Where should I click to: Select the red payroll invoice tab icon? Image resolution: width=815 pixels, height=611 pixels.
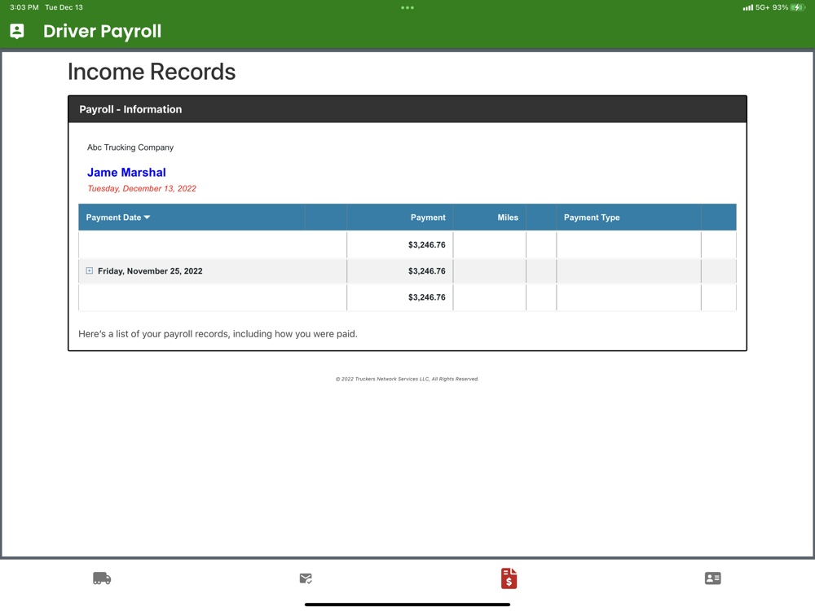[509, 578]
